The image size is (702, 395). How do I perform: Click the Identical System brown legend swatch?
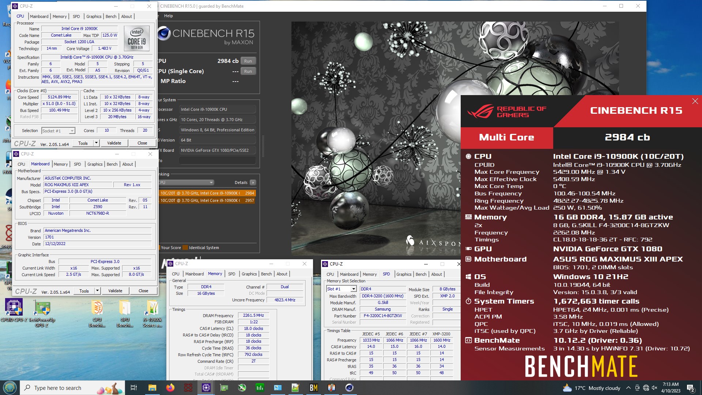(x=185, y=248)
